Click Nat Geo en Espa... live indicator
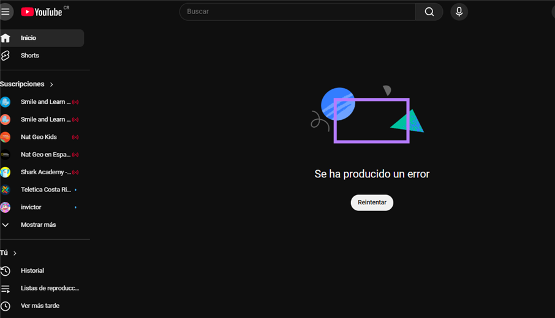 point(75,155)
